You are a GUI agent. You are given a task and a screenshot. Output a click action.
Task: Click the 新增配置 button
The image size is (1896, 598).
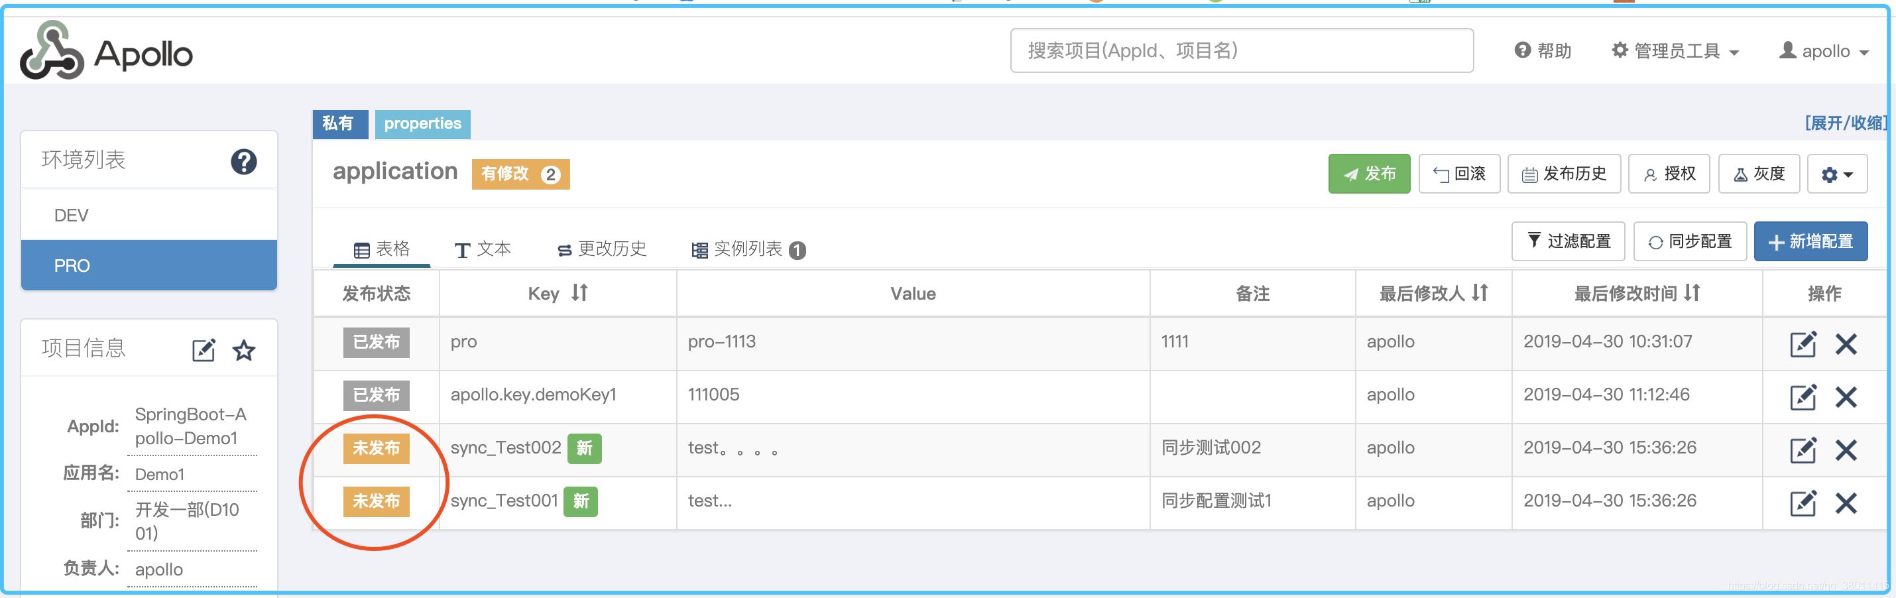click(x=1810, y=241)
